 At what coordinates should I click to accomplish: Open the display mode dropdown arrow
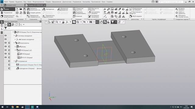point(81,22)
